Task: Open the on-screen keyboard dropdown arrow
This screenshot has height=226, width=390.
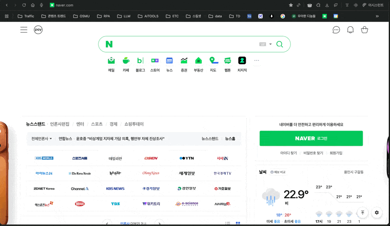Action: 271,44
